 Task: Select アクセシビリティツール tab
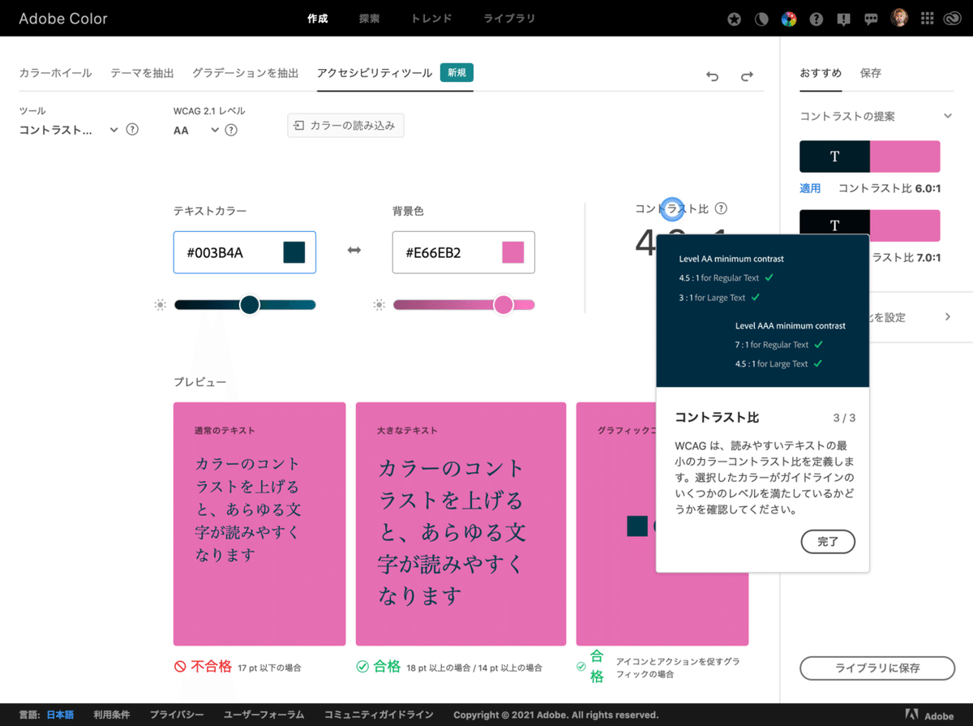375,73
